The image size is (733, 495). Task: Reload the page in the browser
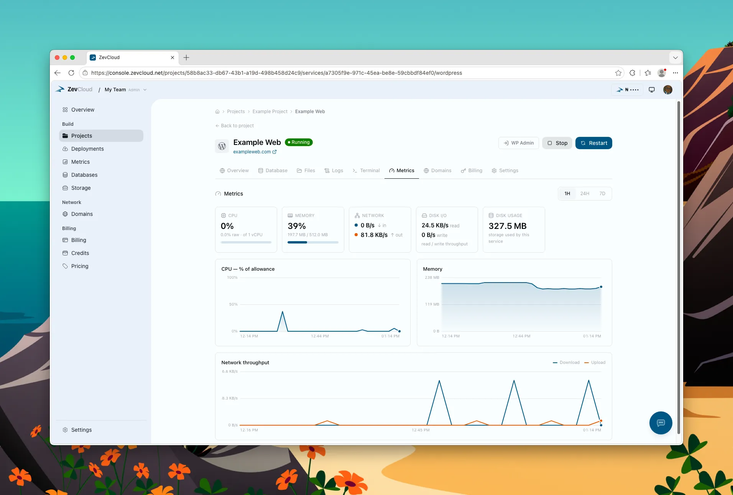tap(71, 73)
